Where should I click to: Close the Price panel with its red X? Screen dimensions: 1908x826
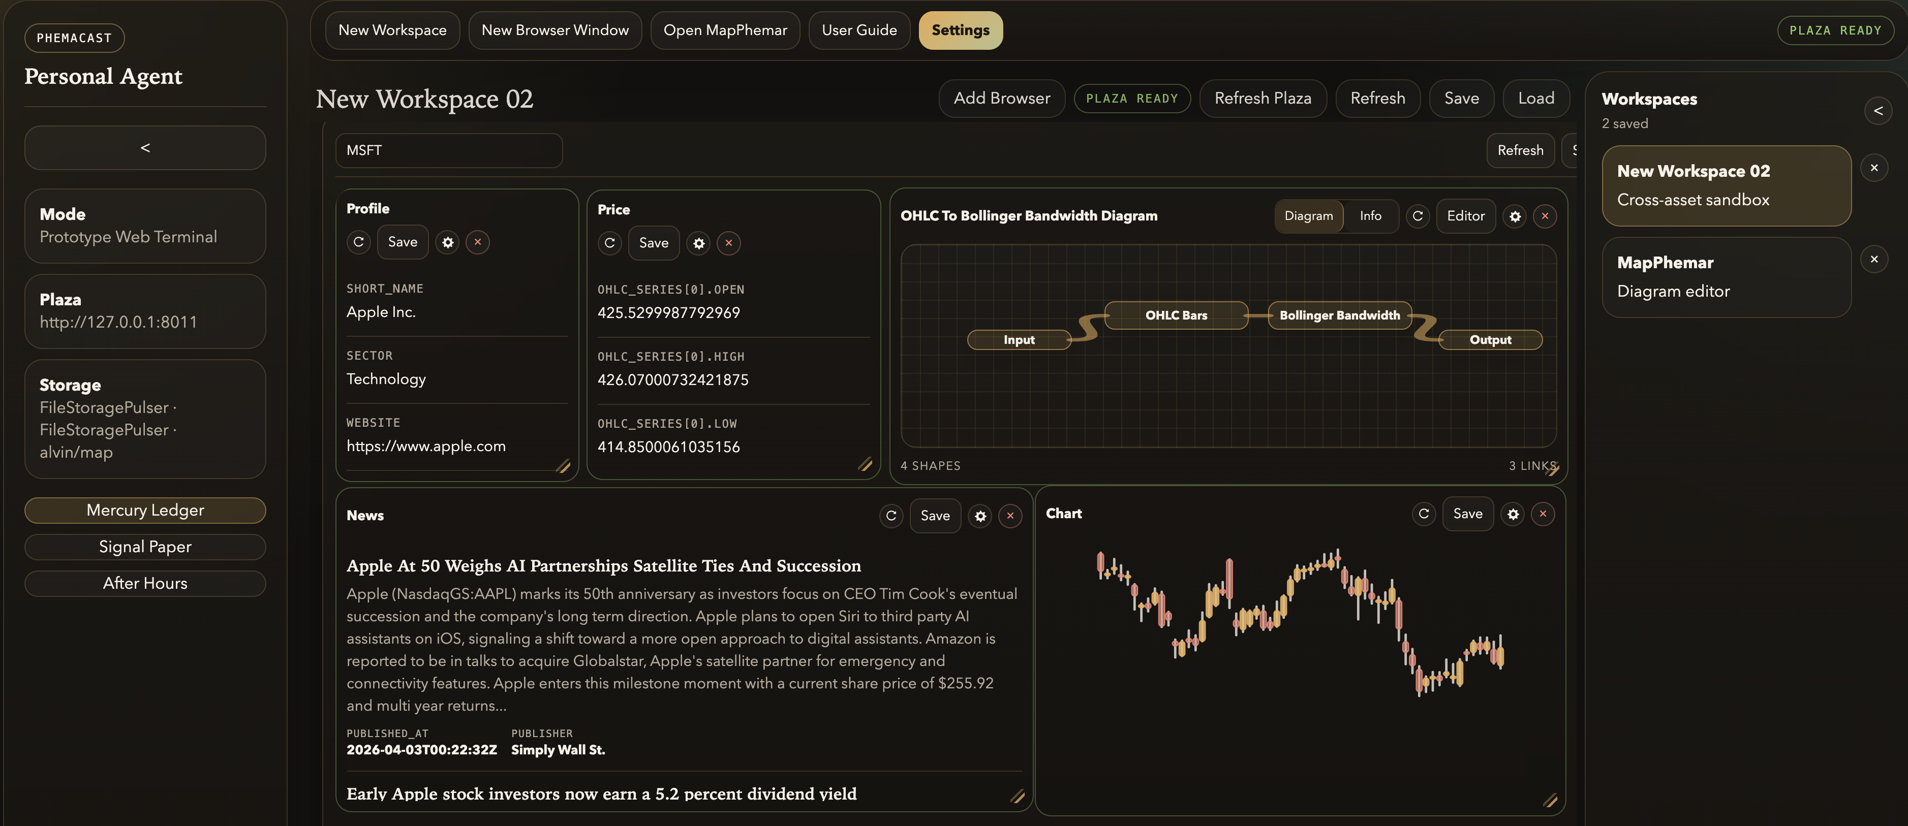coord(729,243)
